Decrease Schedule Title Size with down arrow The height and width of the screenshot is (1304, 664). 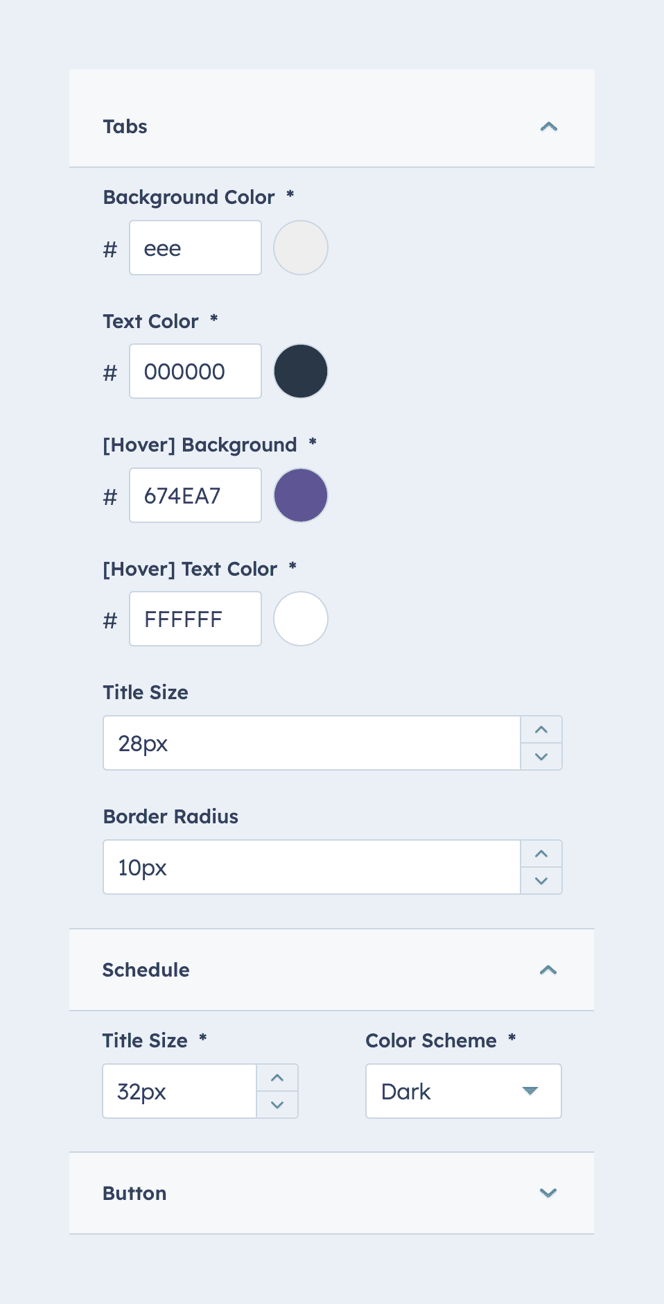(277, 1105)
